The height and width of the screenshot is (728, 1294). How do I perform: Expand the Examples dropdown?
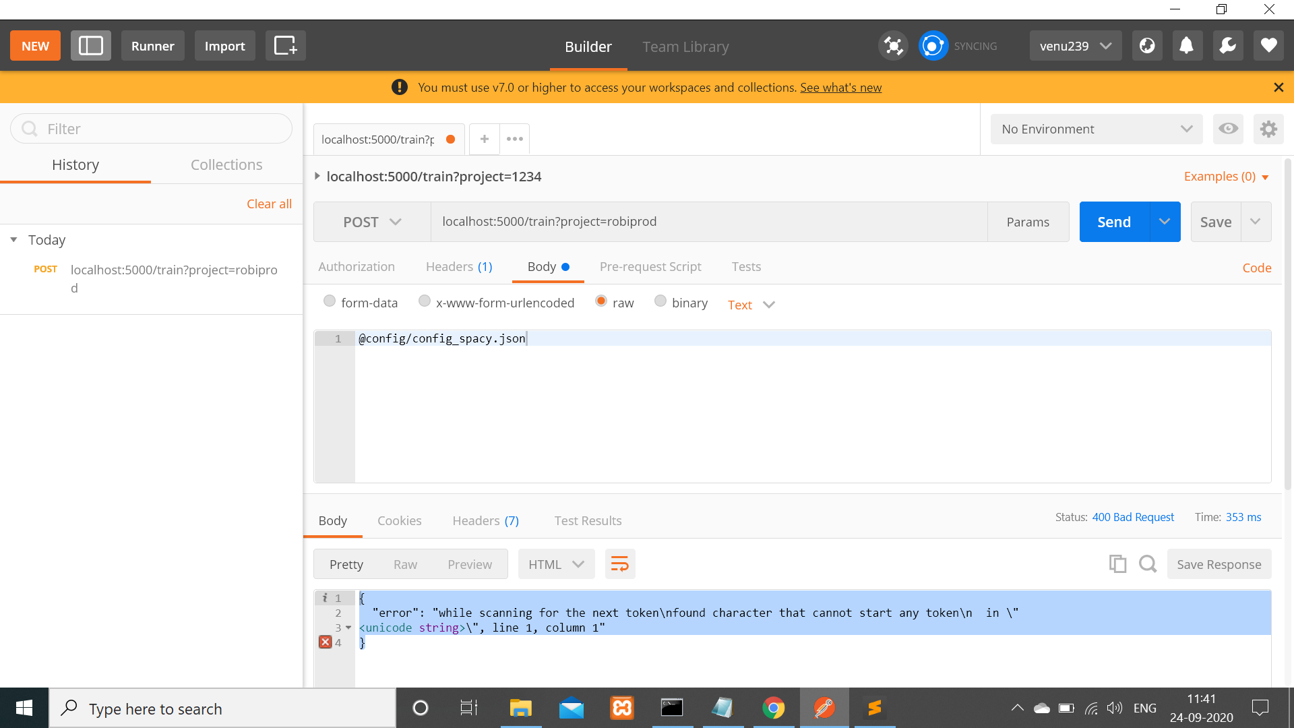coord(1226,176)
